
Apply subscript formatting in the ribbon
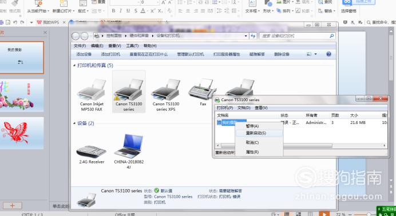(x=160, y=11)
